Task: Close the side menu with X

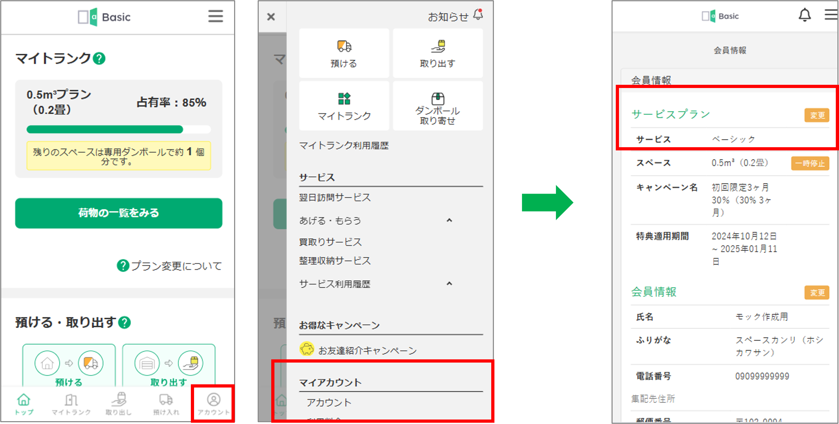Action: pyautogui.click(x=271, y=17)
